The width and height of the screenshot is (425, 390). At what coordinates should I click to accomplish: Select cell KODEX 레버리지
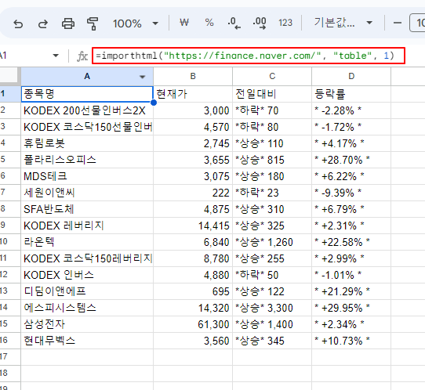87,226
